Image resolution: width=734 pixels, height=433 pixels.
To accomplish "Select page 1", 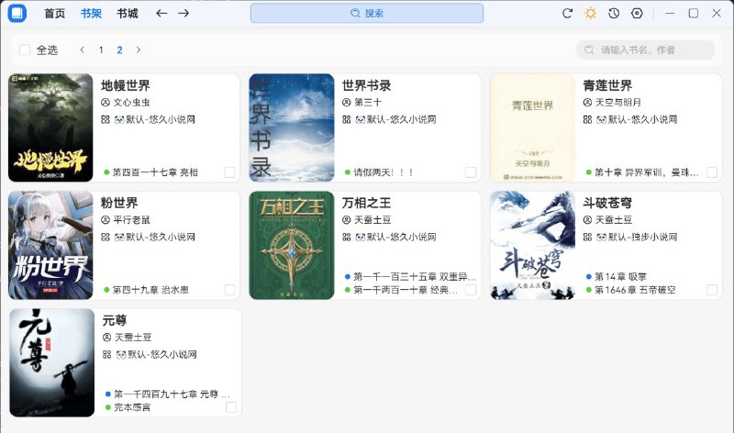I will click(x=101, y=50).
